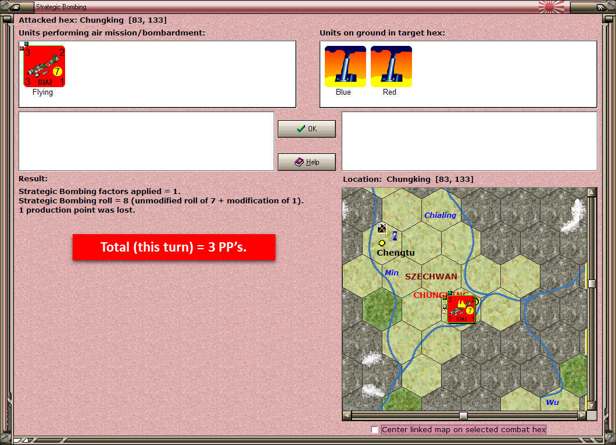Image resolution: width=616 pixels, height=445 pixels.
Task: Click the D3A2 unit counter on the map
Action: (x=461, y=310)
